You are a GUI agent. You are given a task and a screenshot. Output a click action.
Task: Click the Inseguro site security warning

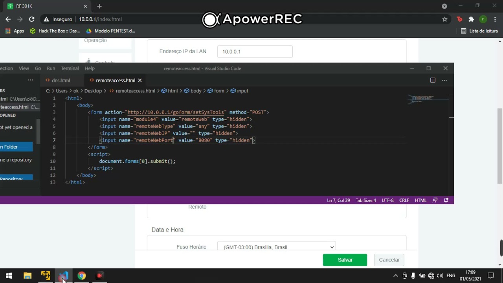point(58,19)
